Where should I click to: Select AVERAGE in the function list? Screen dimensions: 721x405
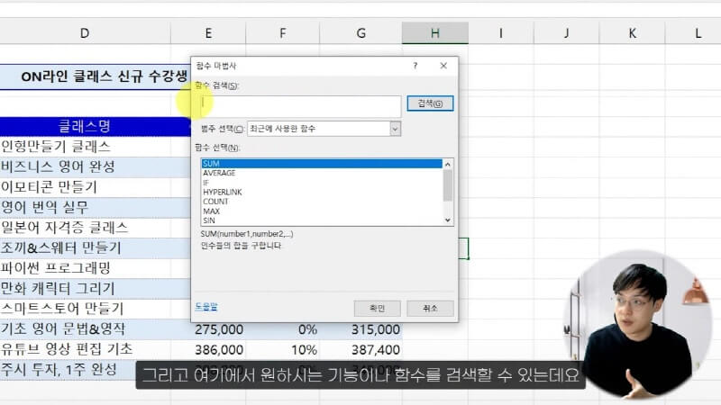point(322,173)
